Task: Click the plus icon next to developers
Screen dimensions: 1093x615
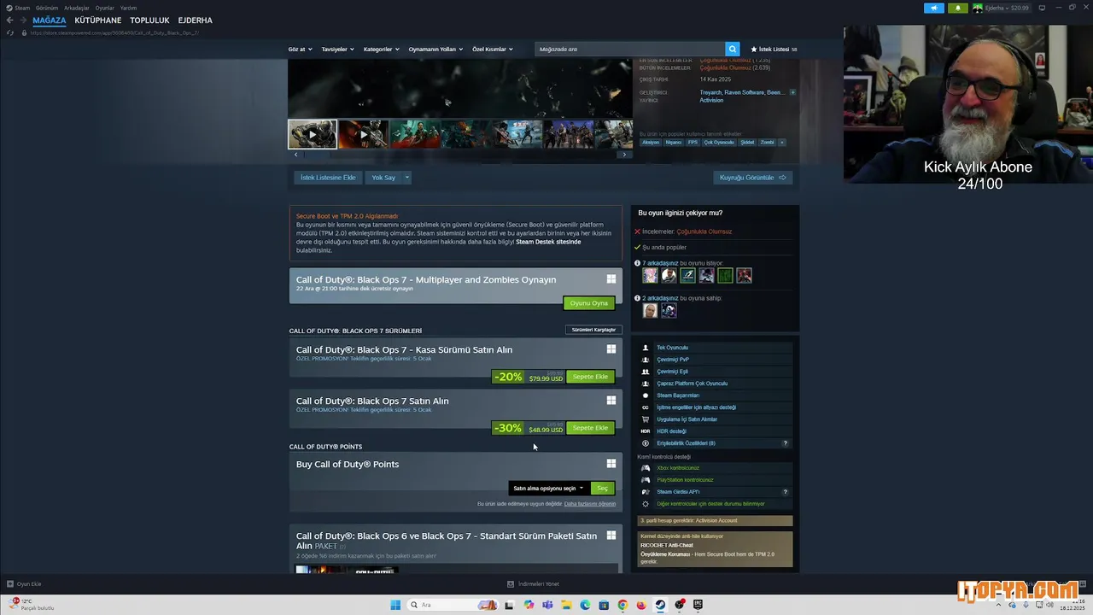Action: coord(792,92)
